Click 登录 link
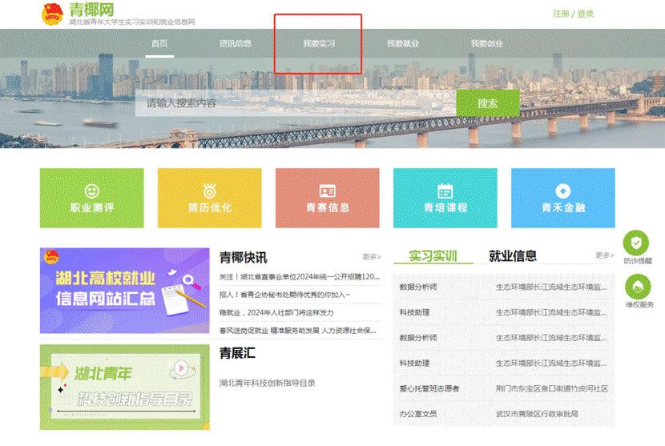This screenshot has width=665, height=446. click(585, 14)
